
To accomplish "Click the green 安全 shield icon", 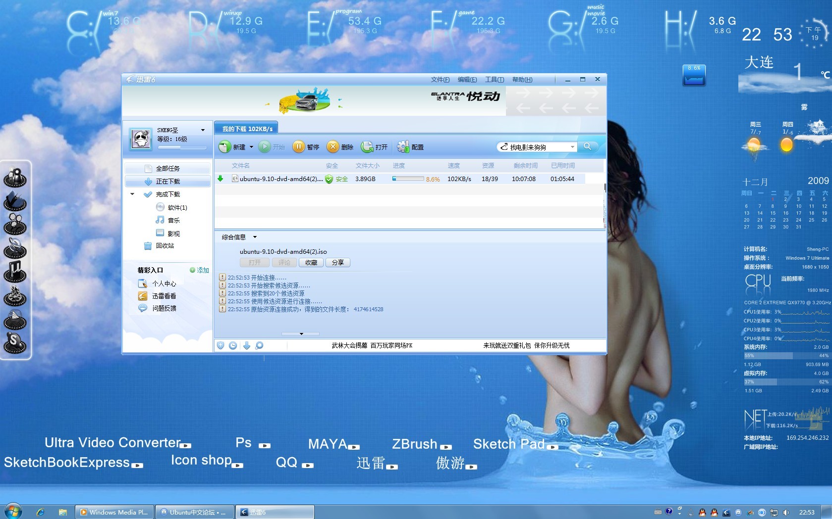I will (x=329, y=179).
